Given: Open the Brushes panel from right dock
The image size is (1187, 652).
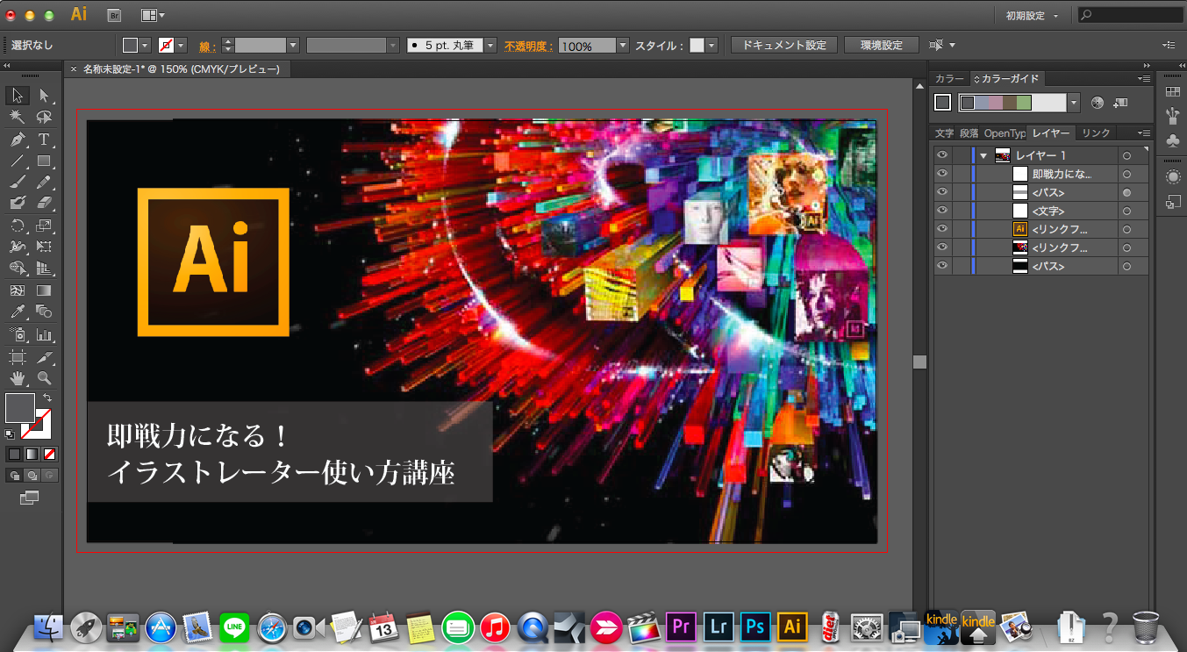Looking at the screenshot, I should pyautogui.click(x=1173, y=116).
